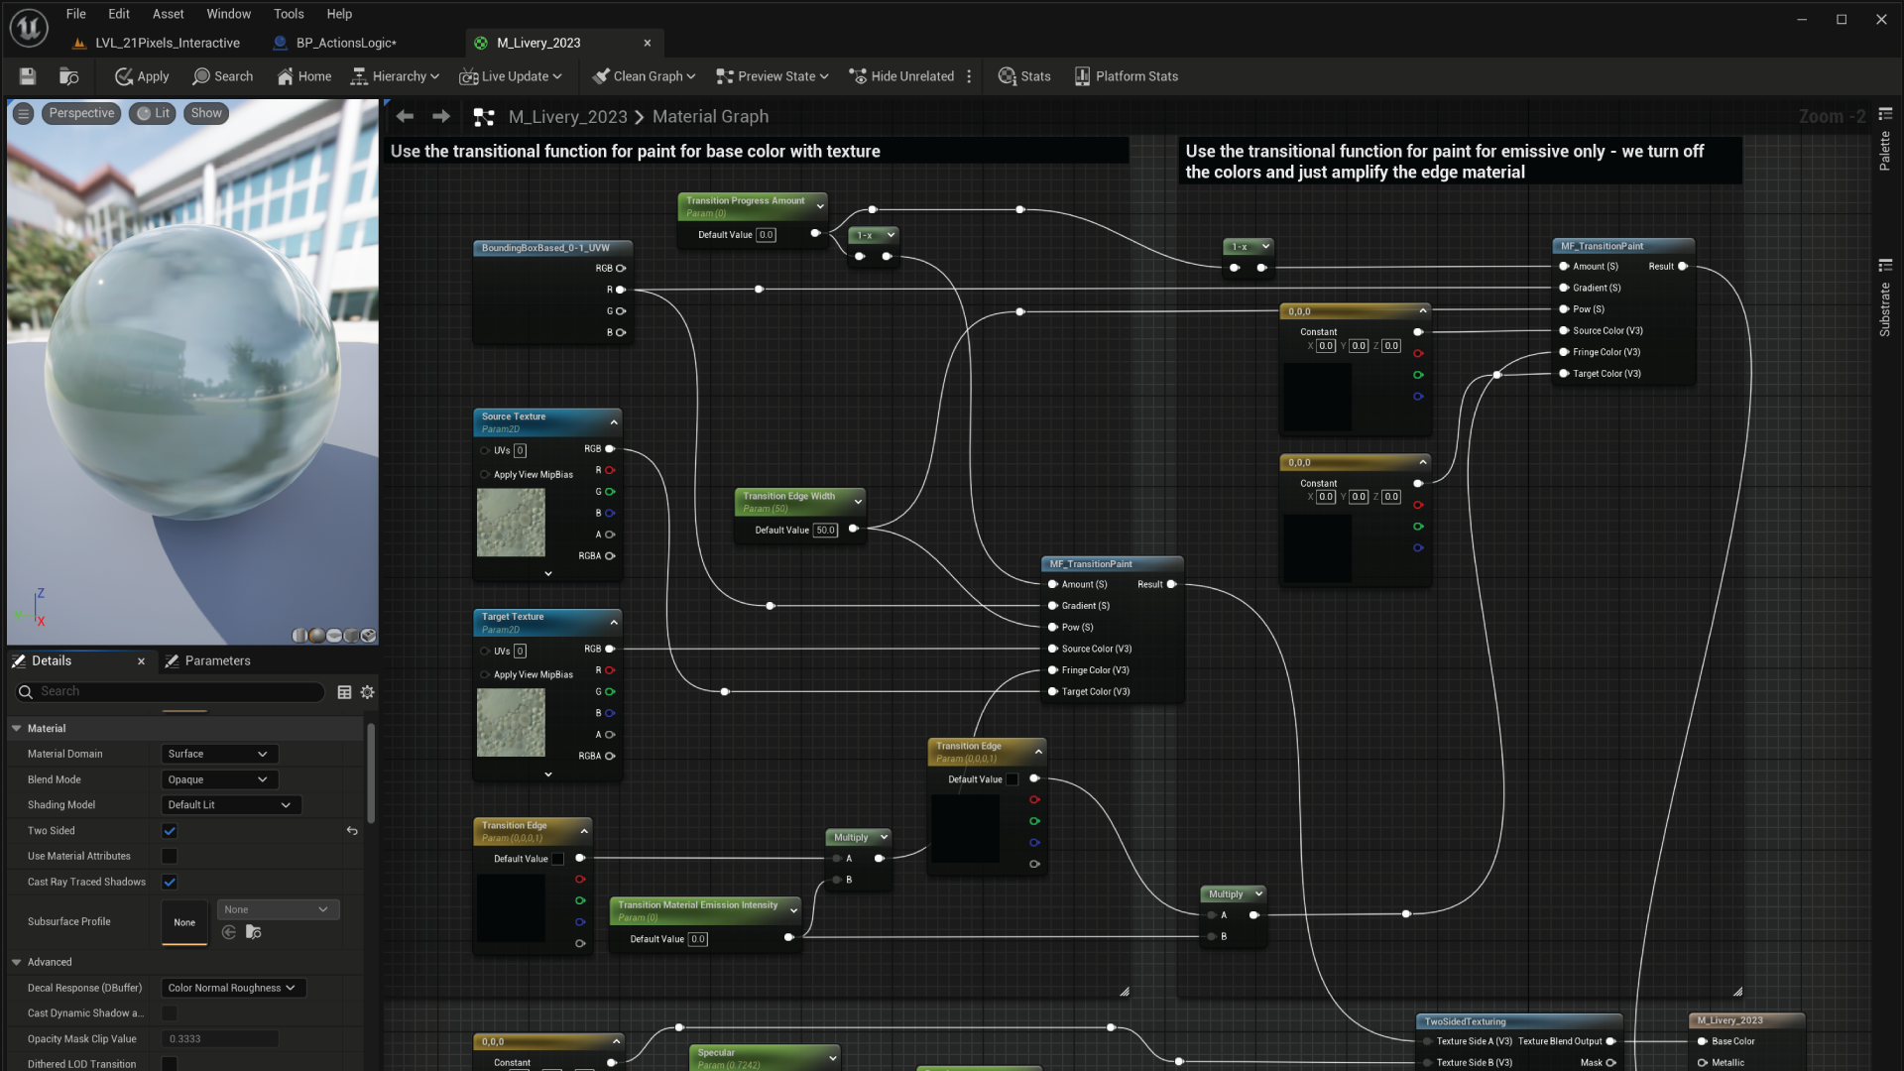Open the Stats panel
1904x1071 pixels.
[x=1024, y=76]
